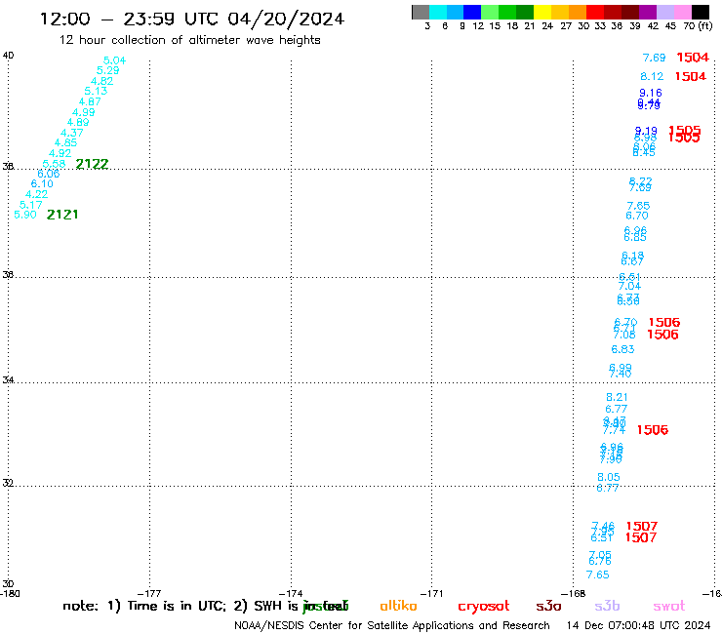Click the green time label 2121
Image resolution: width=722 pixels, height=634 pixels.
[62, 215]
